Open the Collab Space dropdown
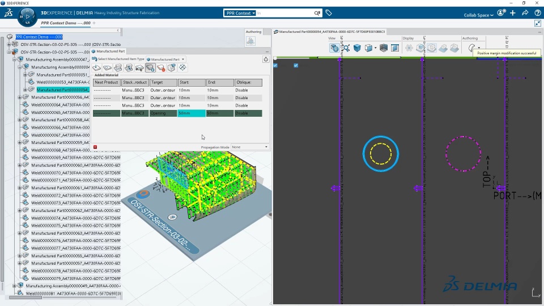 [478, 15]
